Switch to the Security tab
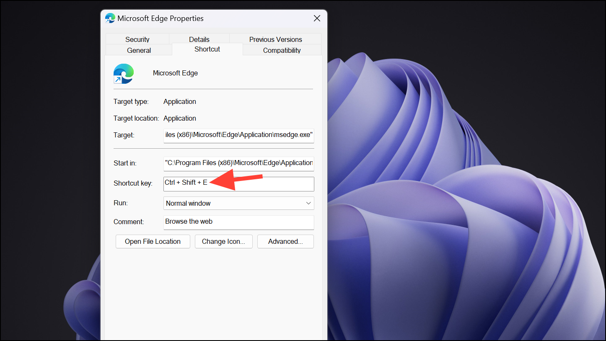The height and width of the screenshot is (341, 606). tap(137, 39)
